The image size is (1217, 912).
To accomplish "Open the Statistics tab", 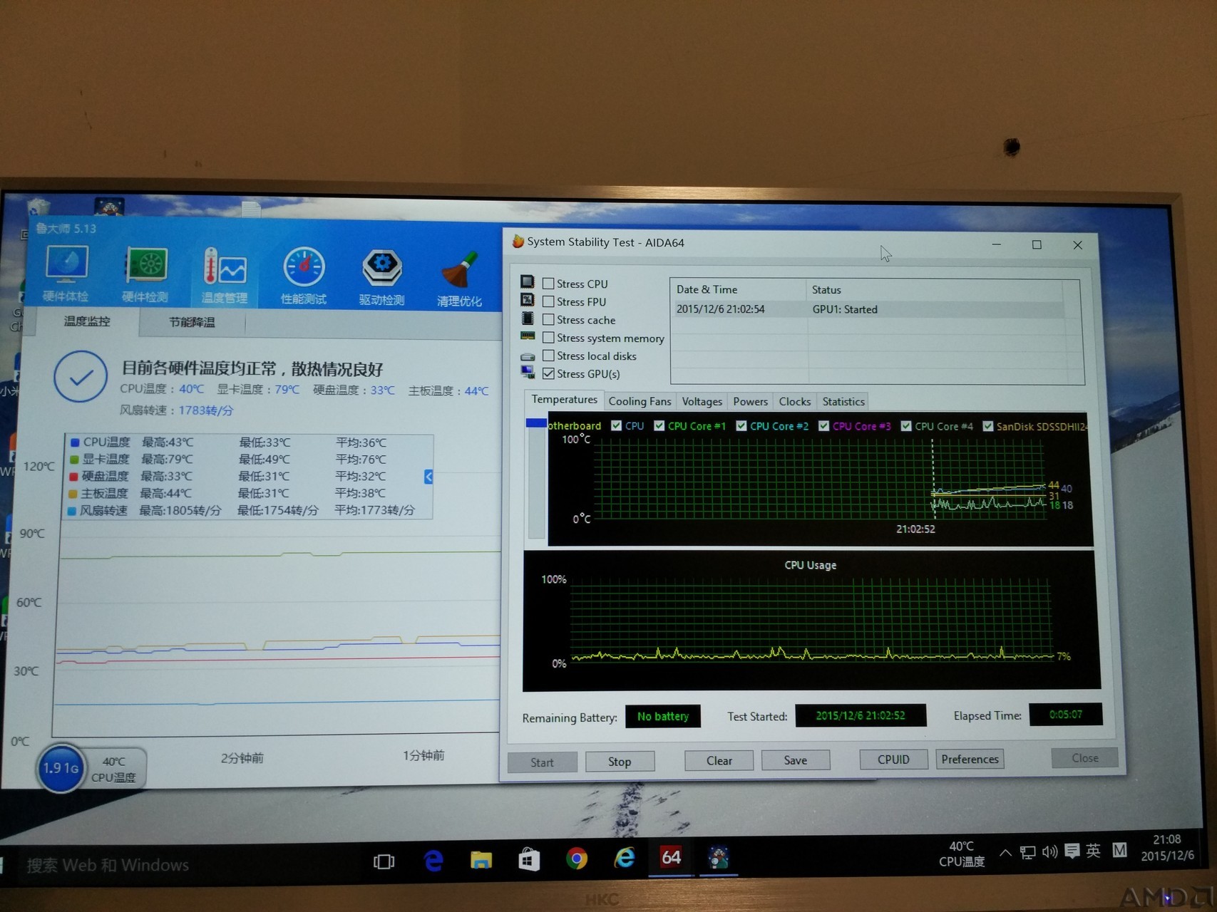I will pos(843,402).
